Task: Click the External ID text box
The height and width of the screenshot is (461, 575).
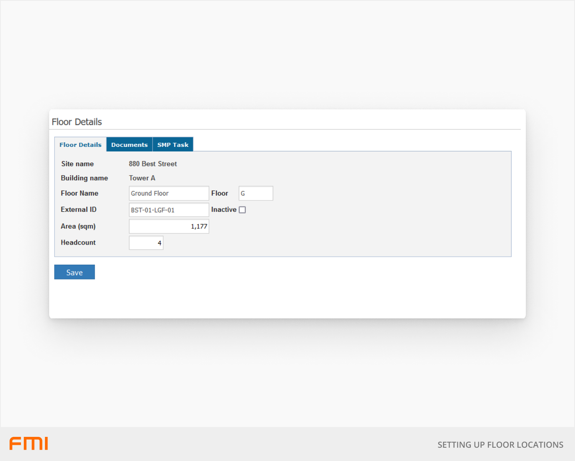Action: [169, 210]
